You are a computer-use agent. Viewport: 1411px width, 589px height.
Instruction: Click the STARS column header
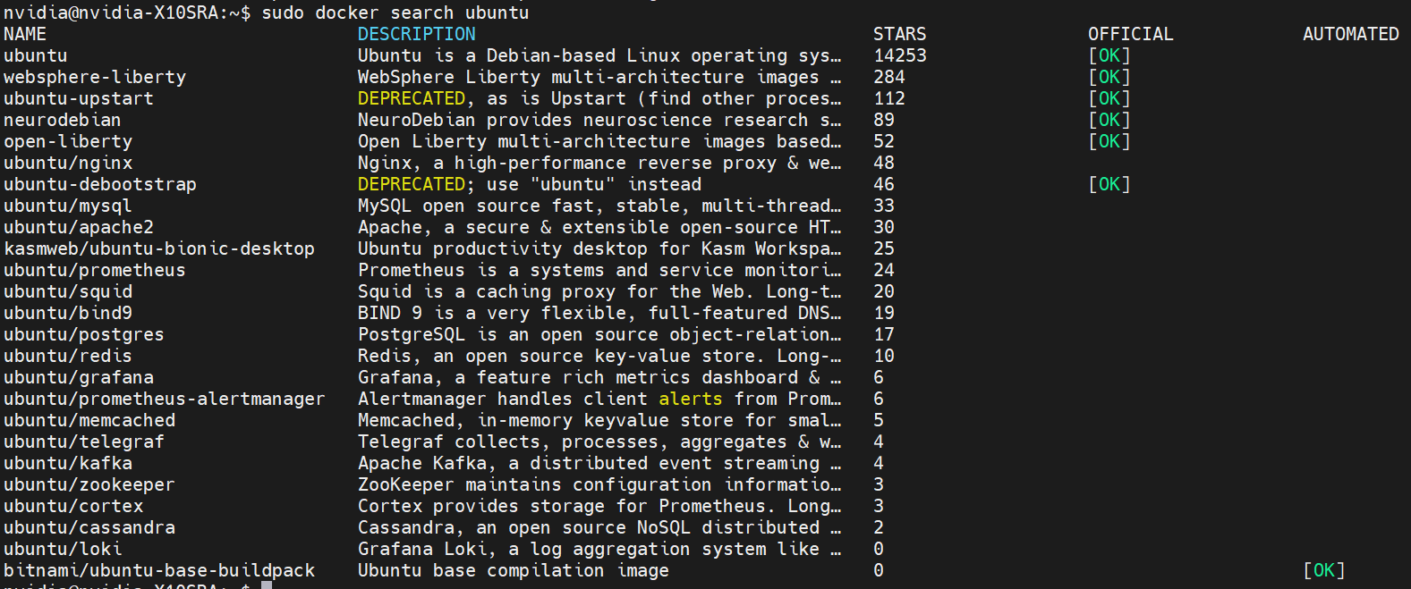pos(899,34)
